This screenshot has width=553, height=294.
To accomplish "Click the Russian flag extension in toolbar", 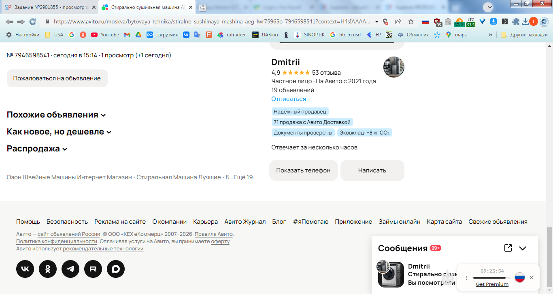I will point(425,21).
